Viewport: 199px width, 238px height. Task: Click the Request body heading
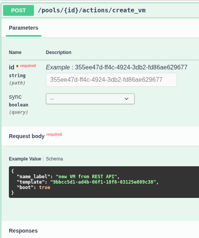pyautogui.click(x=27, y=136)
